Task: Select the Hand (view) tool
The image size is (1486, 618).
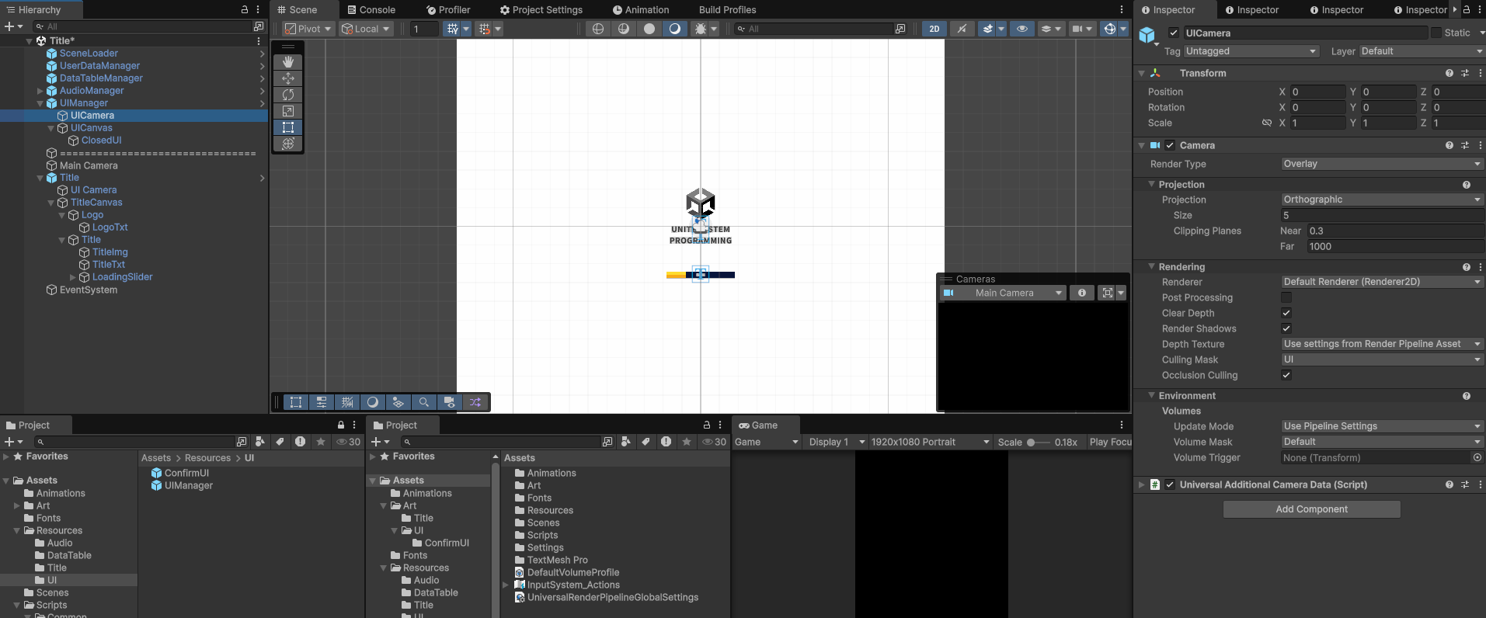Action: 287,62
